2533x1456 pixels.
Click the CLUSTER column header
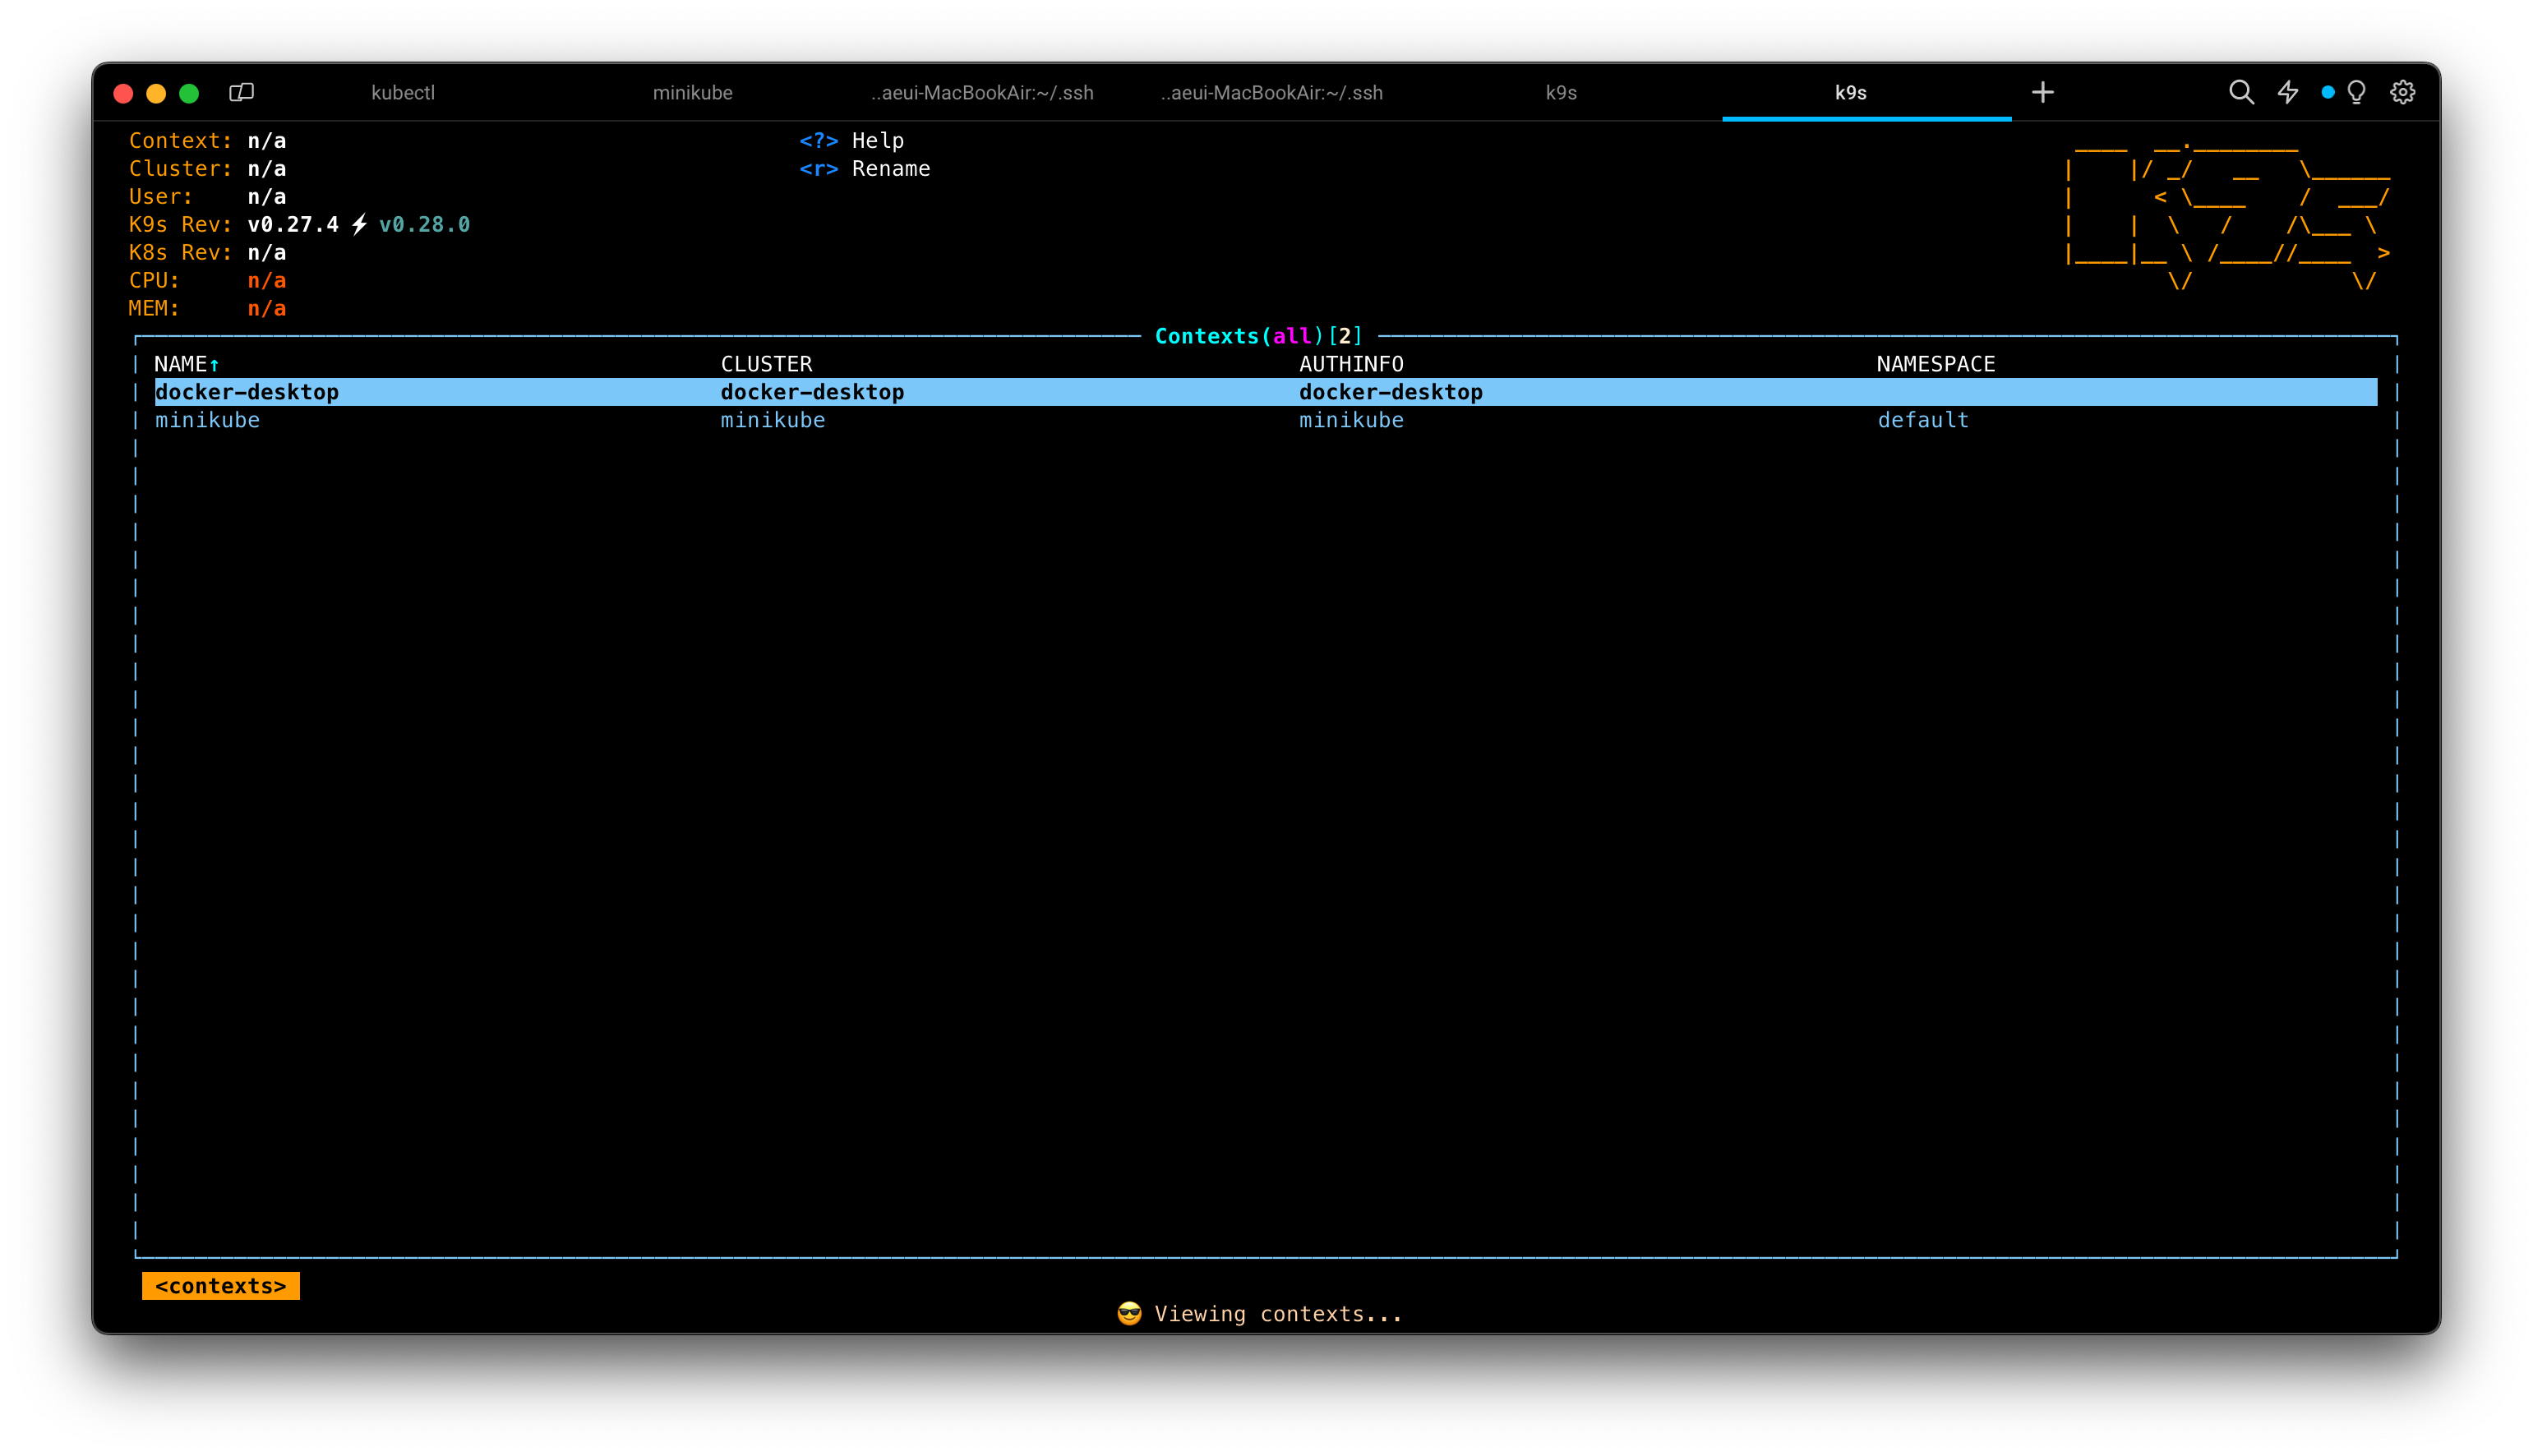point(766,365)
